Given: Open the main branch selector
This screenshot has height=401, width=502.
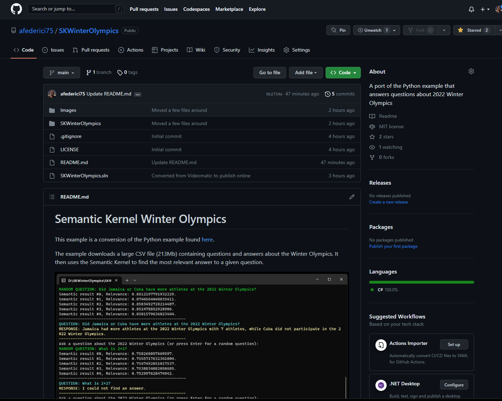Looking at the screenshot, I should tap(62, 72).
